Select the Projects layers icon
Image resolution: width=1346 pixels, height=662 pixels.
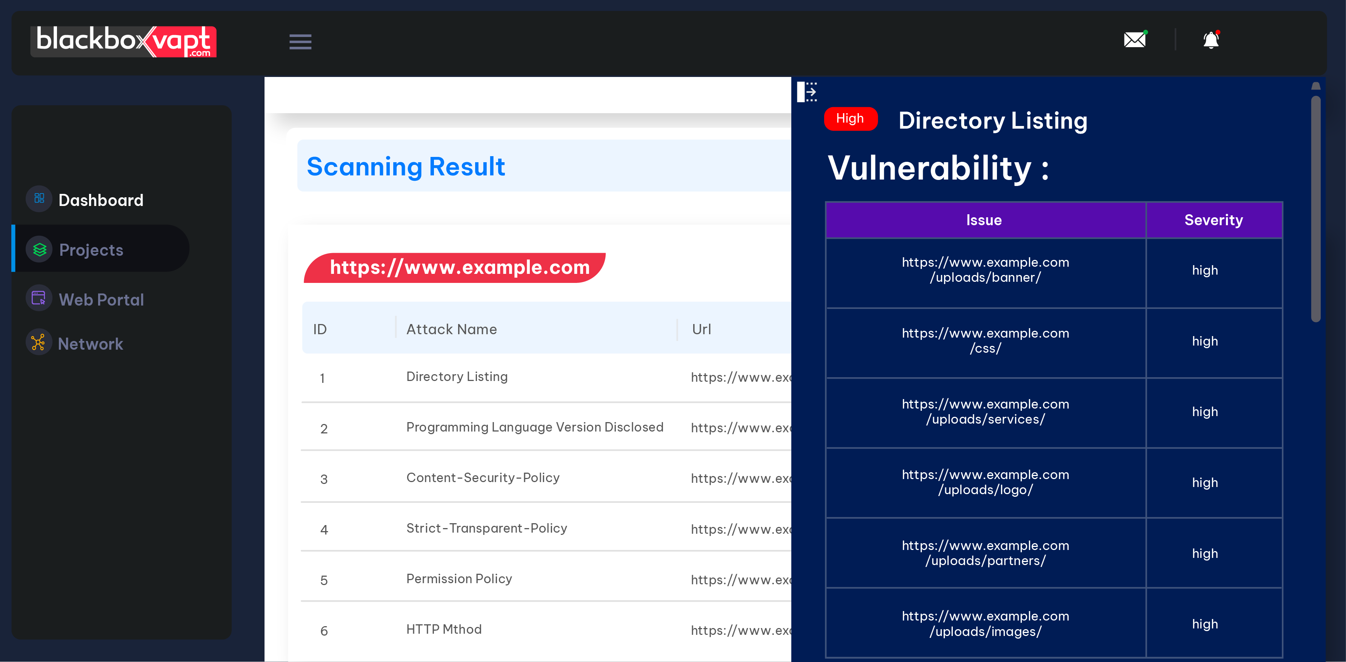[39, 249]
